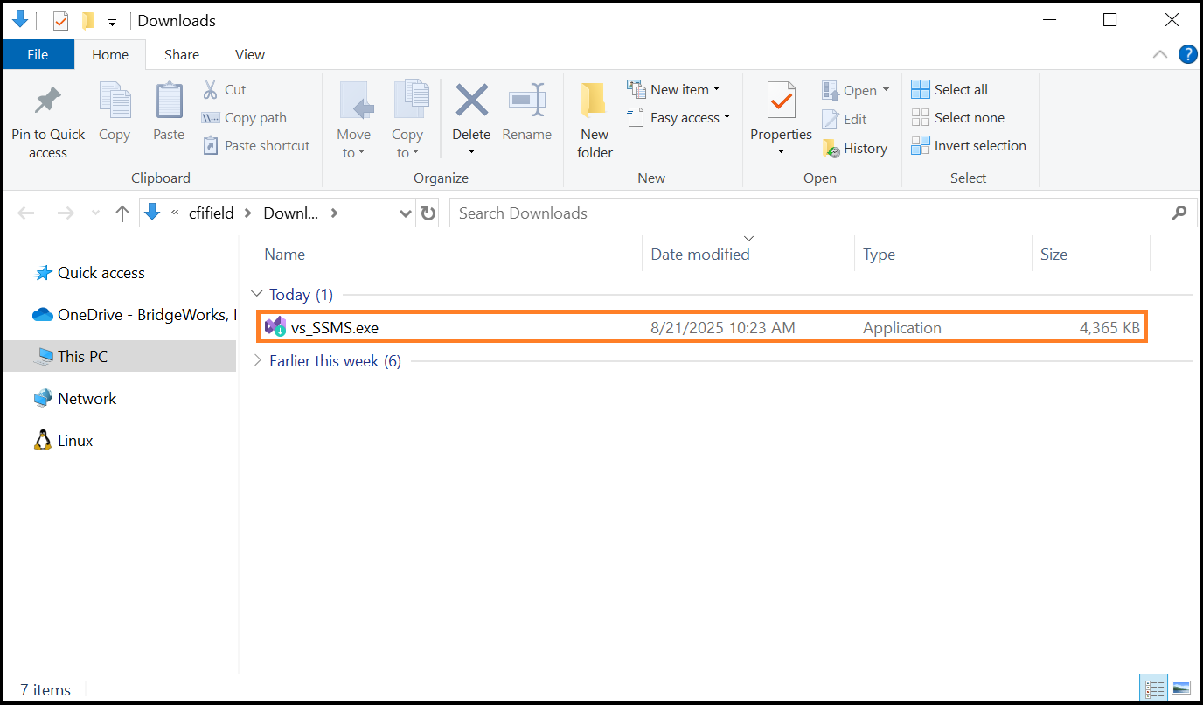The height and width of the screenshot is (705, 1203).
Task: Click the Copy path icon
Action: coord(244,117)
